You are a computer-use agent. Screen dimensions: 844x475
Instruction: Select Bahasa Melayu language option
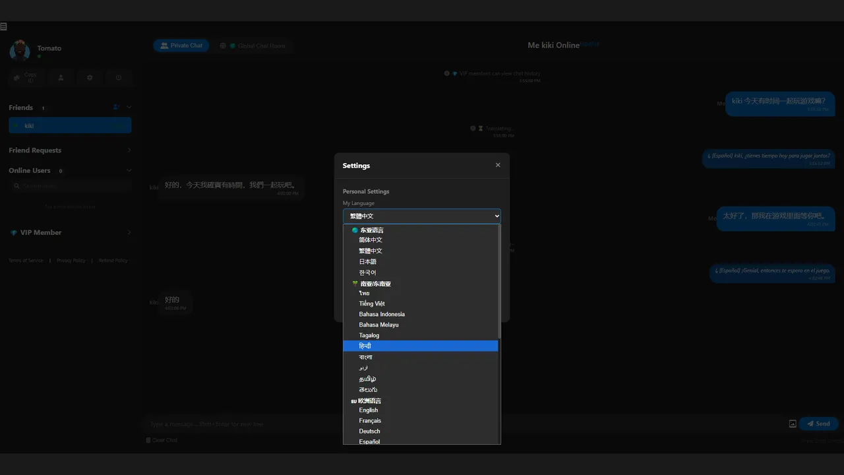(x=421, y=325)
